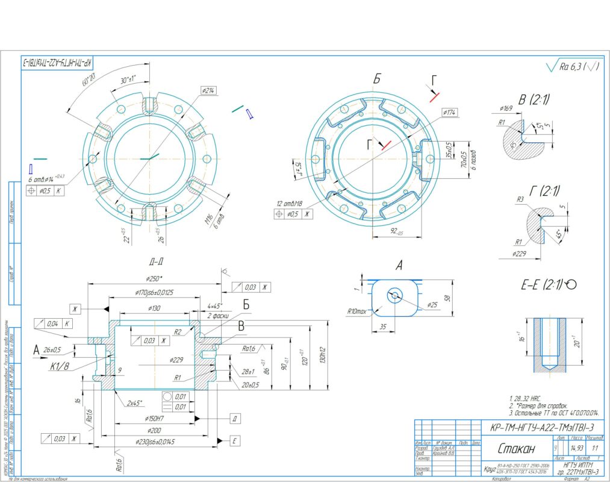Click the 'R10max' radius label
Screen dimensions: 610x482
pyautogui.click(x=356, y=311)
